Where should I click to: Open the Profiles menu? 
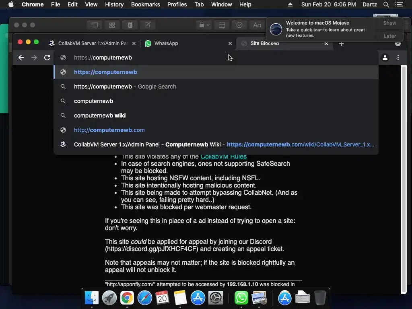click(x=177, y=4)
